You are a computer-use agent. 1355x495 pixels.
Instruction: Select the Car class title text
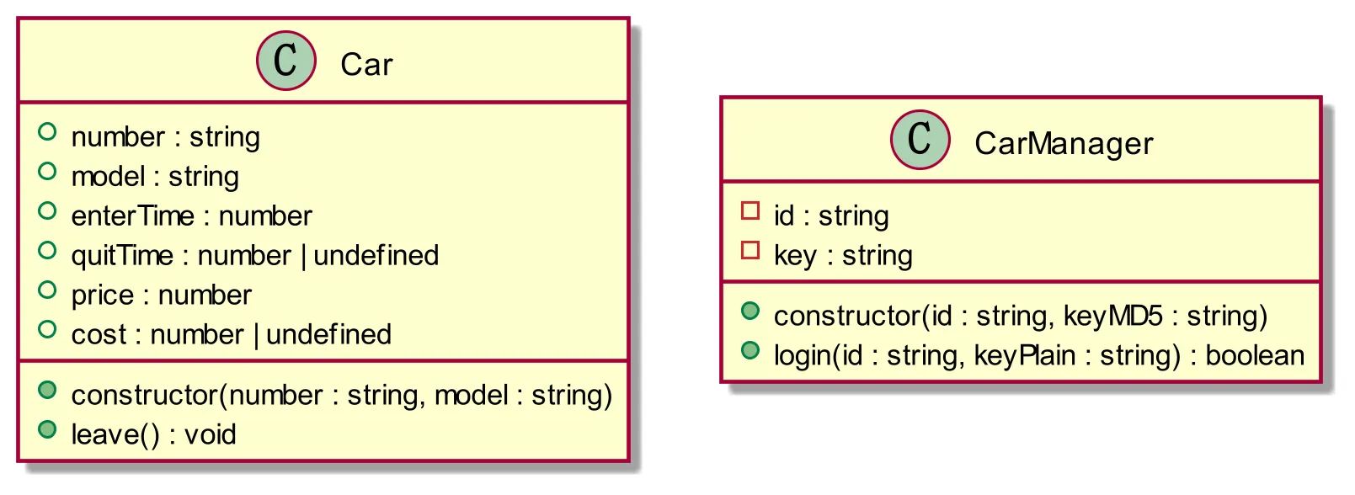tap(366, 64)
